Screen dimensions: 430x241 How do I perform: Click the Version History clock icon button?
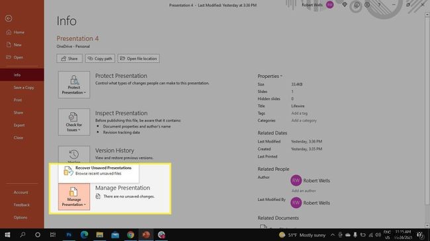(x=74, y=155)
